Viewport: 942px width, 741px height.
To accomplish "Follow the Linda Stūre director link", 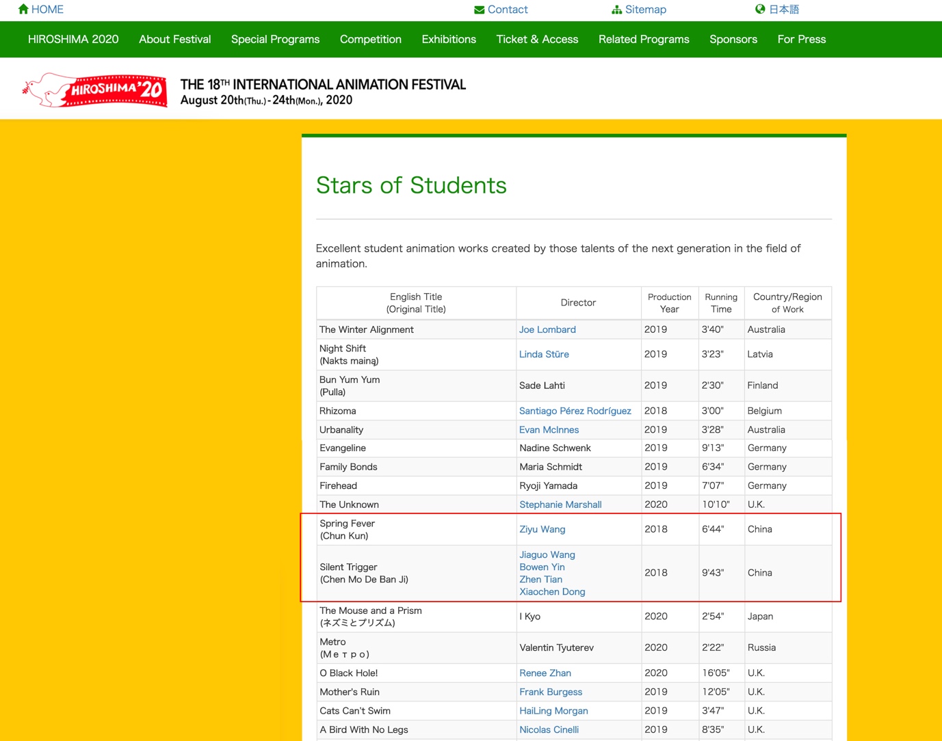I will (544, 354).
